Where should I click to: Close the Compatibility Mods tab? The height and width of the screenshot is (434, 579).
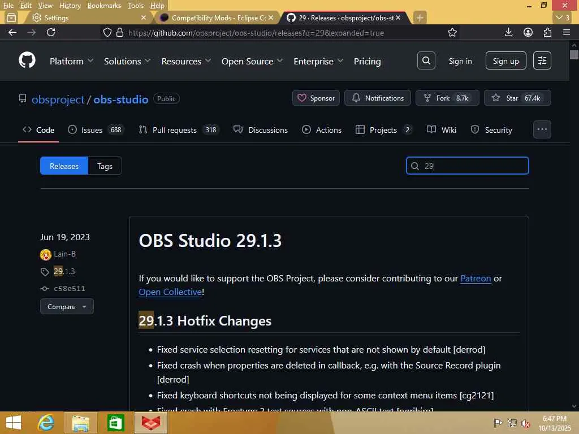click(271, 18)
